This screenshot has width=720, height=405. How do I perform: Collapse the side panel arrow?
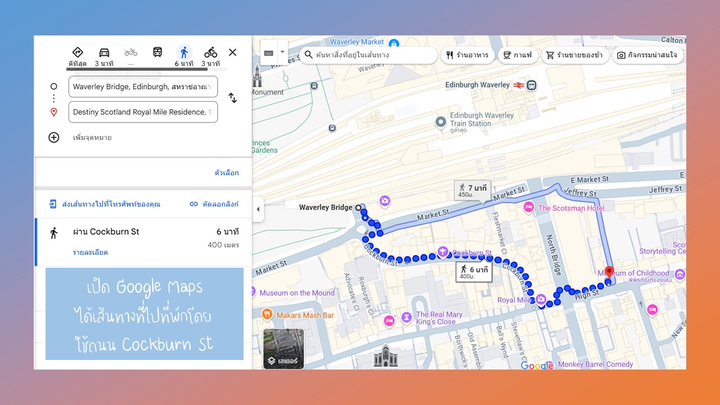pyautogui.click(x=258, y=209)
